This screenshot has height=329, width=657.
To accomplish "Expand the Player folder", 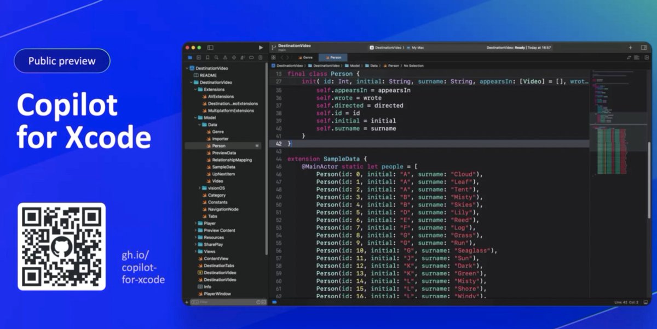I will [194, 223].
